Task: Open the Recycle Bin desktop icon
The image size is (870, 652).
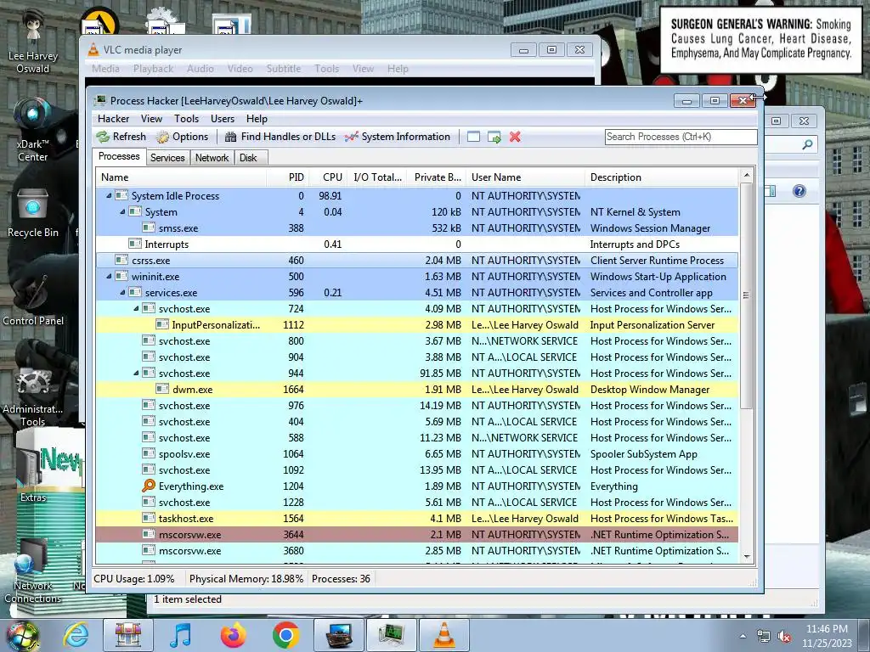Action: pos(33,213)
